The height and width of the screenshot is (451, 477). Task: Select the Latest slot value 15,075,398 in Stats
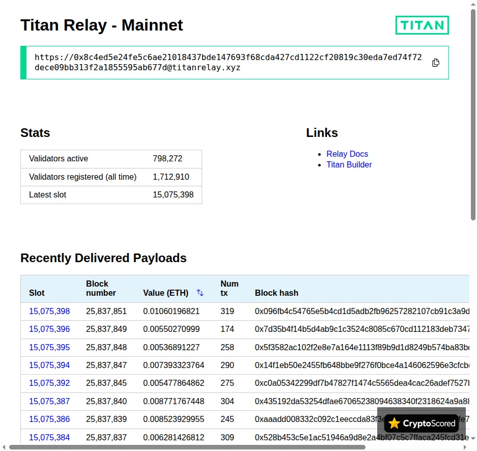pyautogui.click(x=173, y=194)
